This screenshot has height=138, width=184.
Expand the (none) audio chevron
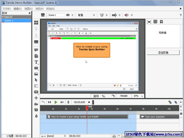[65, 136]
